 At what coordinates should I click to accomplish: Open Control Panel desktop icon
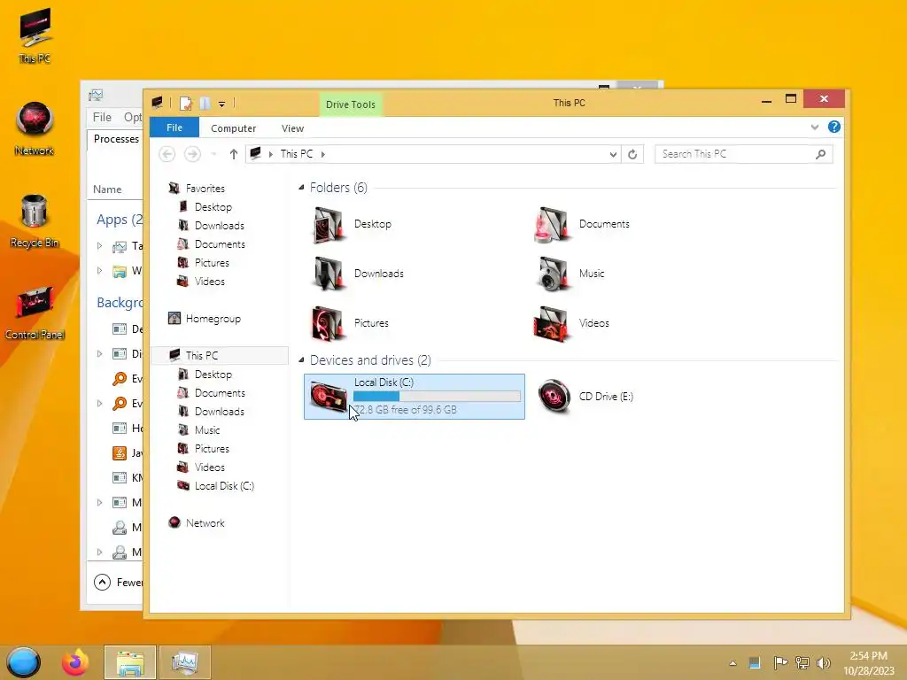(x=35, y=313)
